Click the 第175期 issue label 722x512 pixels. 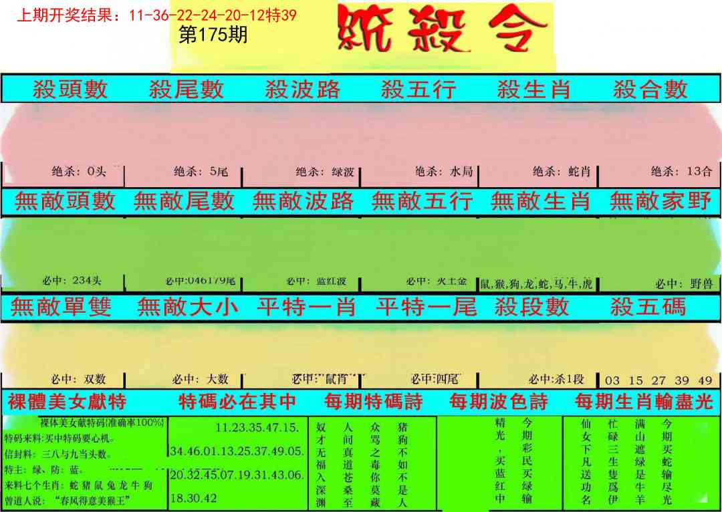point(213,35)
